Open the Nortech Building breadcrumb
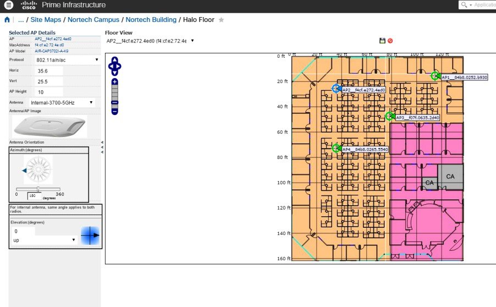496x307 pixels. 151,20
